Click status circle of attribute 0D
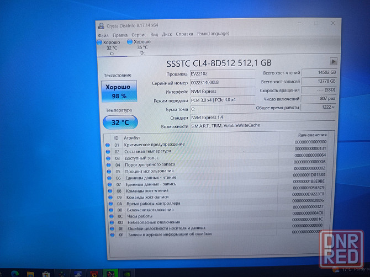Image resolution: width=370 pixels, height=277 pixels. [112, 222]
